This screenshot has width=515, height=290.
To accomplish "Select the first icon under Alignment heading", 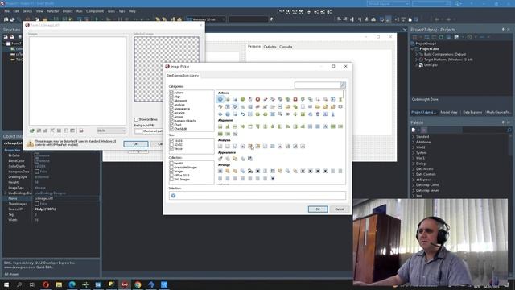I will (x=220, y=126).
